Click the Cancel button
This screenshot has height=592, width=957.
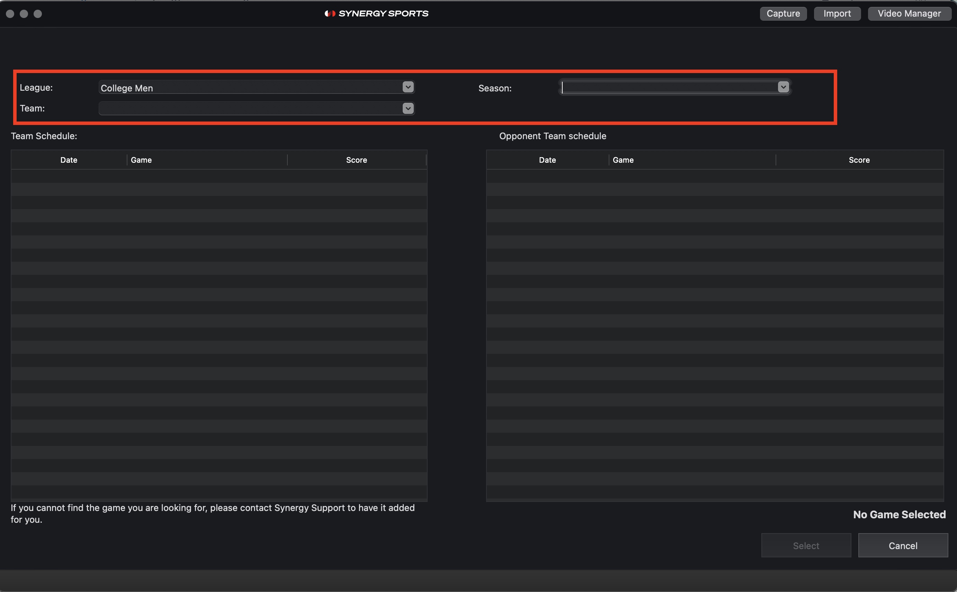pos(903,545)
